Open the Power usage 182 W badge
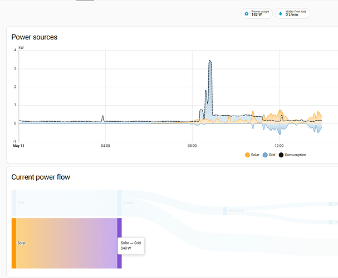The height and width of the screenshot is (278, 338). [x=257, y=13]
